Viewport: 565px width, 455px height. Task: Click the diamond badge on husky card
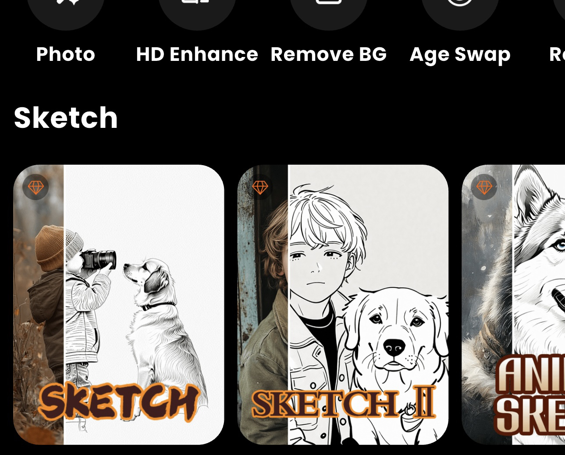click(x=484, y=187)
